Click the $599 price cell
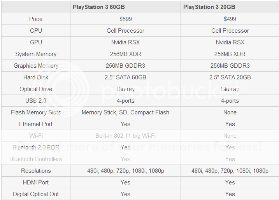 (125, 19)
